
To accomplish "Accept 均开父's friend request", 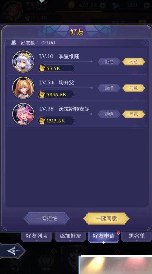I will 134,88.
